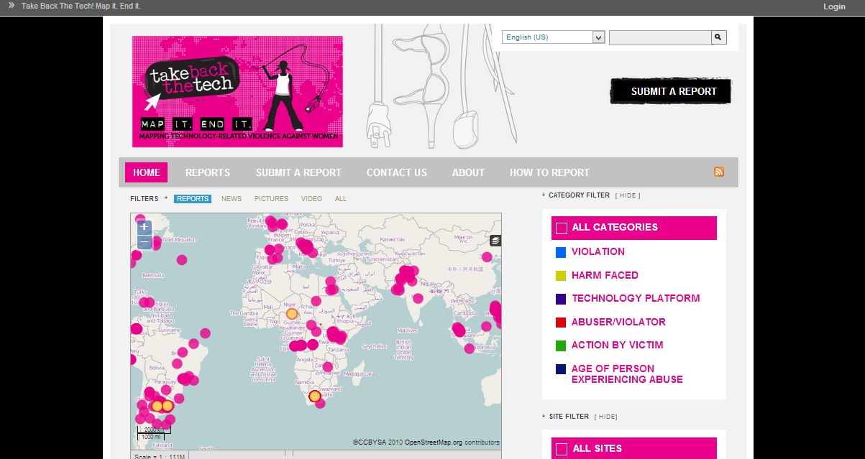Filter by the HARM FACED category

point(605,275)
